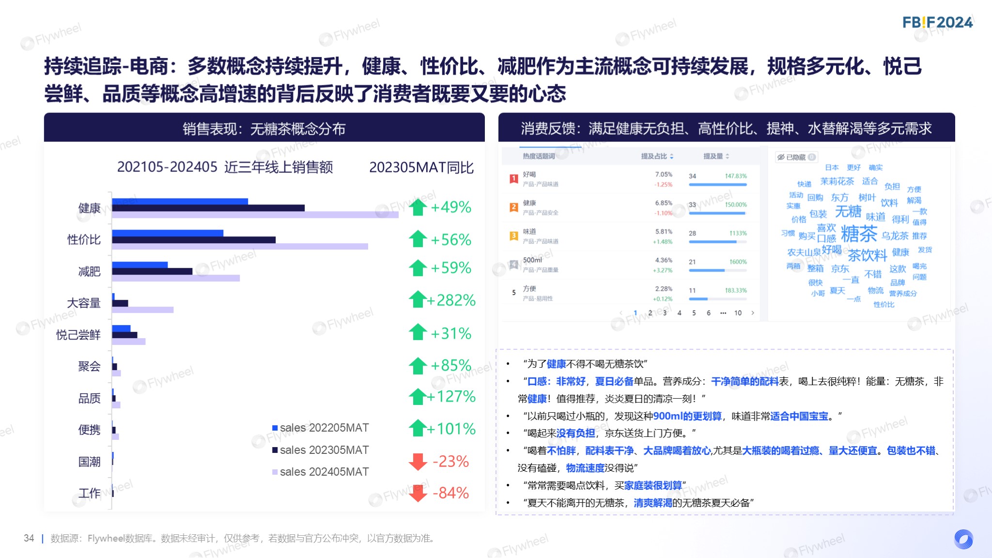Click the green up arrow beside +59%
992x558 pixels.
pos(418,268)
